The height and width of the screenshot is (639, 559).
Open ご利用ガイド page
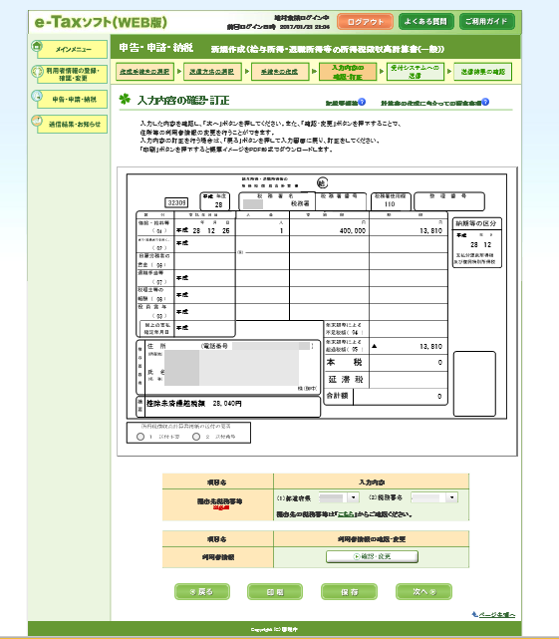[486, 22]
